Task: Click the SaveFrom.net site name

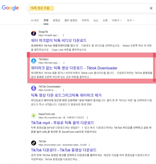Action: point(47,114)
